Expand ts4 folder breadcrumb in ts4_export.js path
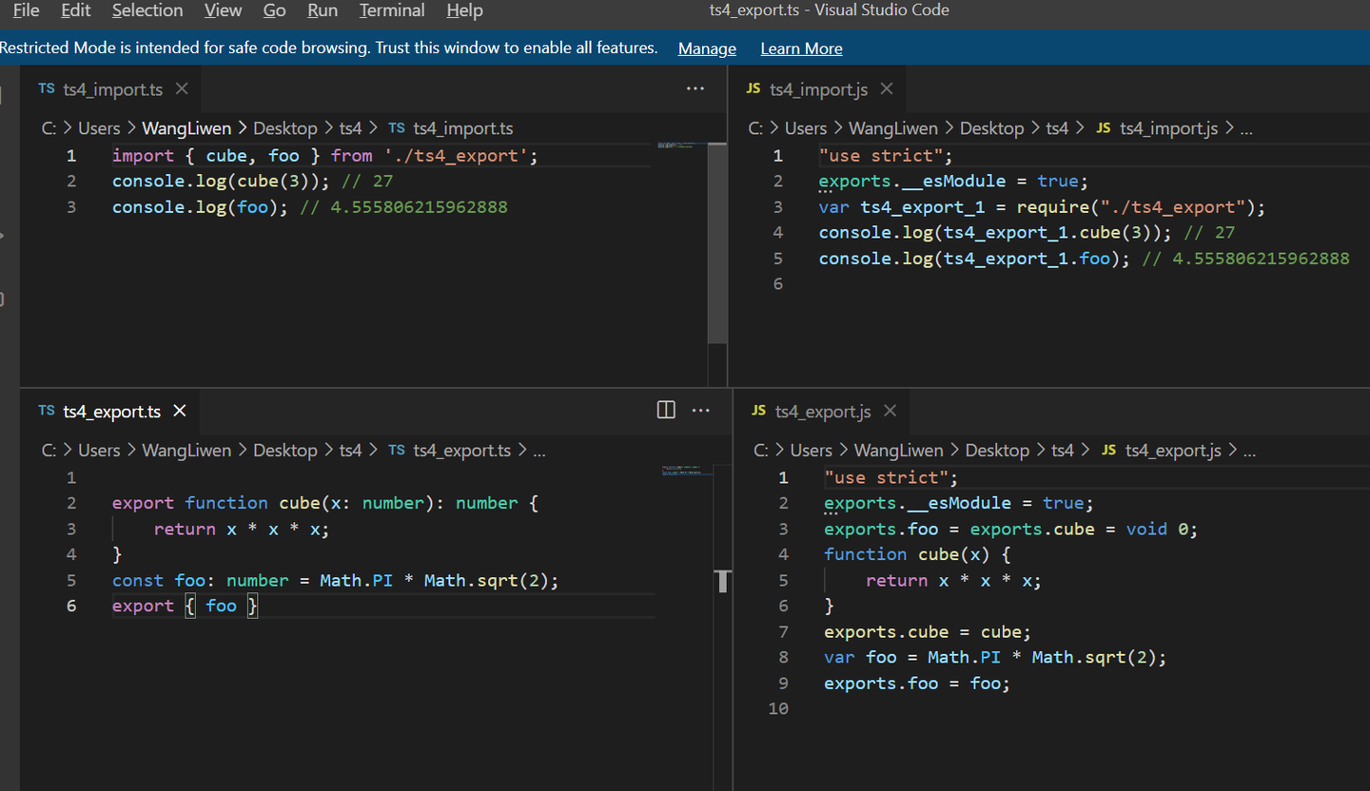 pyautogui.click(x=1062, y=451)
